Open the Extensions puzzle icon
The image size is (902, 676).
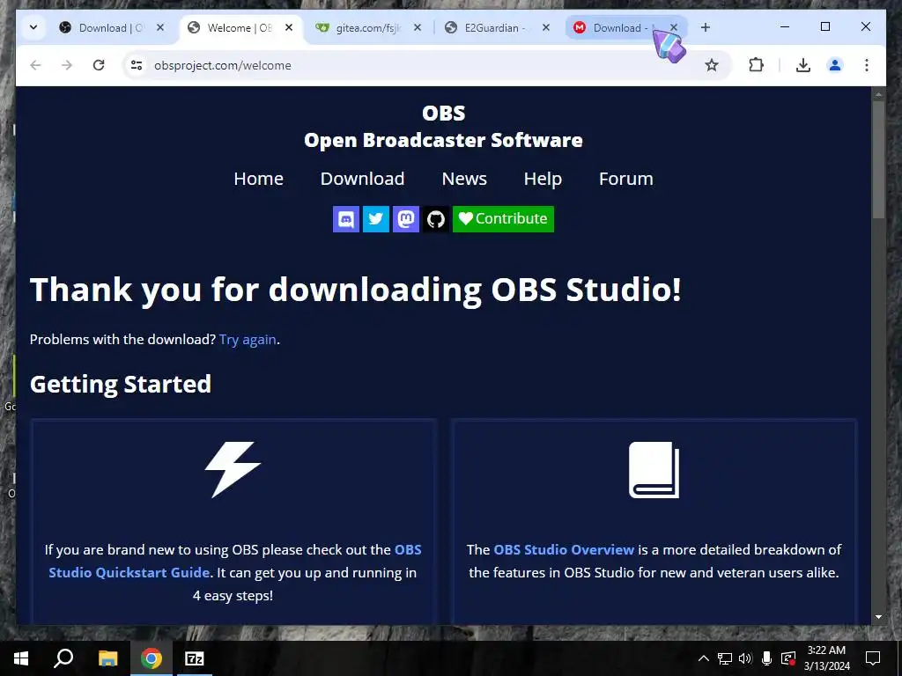[x=756, y=65]
